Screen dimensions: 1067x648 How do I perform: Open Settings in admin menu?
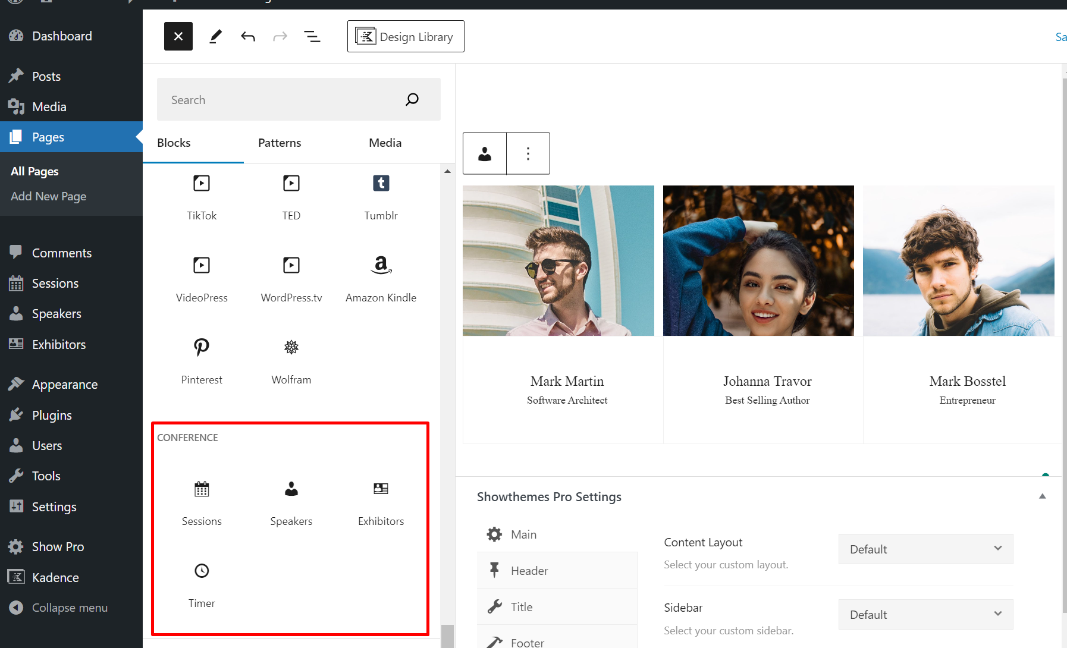(x=71, y=507)
